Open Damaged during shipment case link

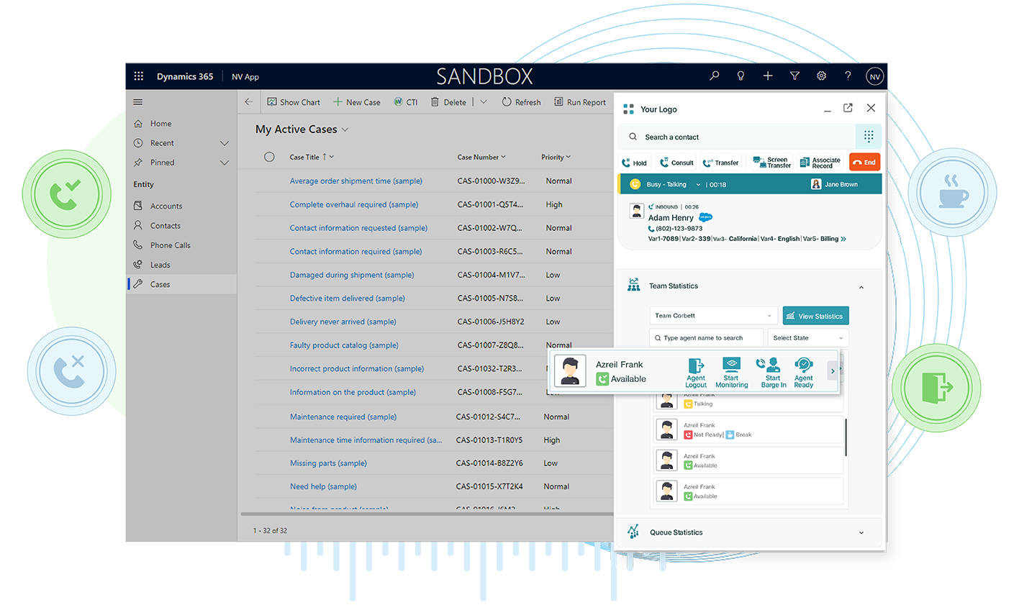click(x=352, y=275)
